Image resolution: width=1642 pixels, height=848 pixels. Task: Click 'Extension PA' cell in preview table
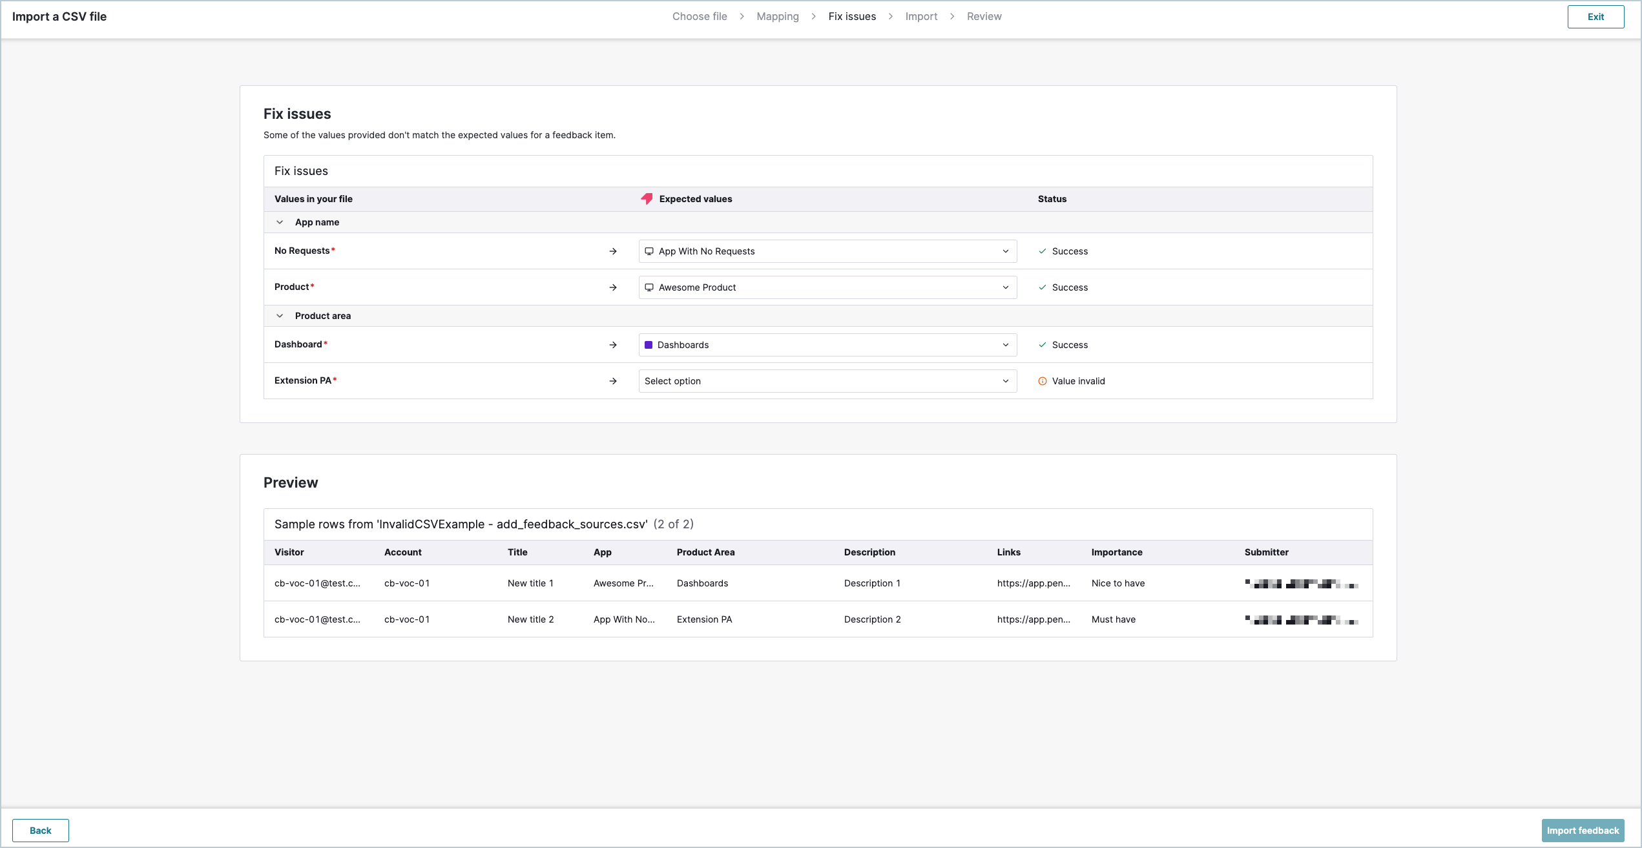pos(705,619)
